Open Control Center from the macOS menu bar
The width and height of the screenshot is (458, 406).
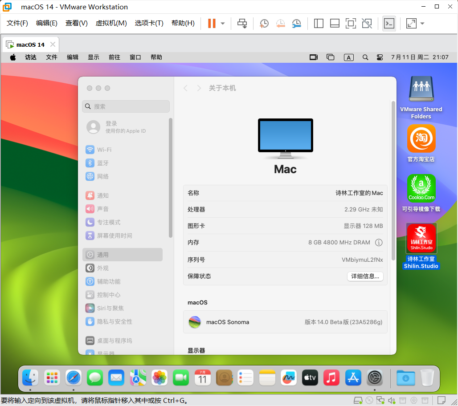pos(380,57)
